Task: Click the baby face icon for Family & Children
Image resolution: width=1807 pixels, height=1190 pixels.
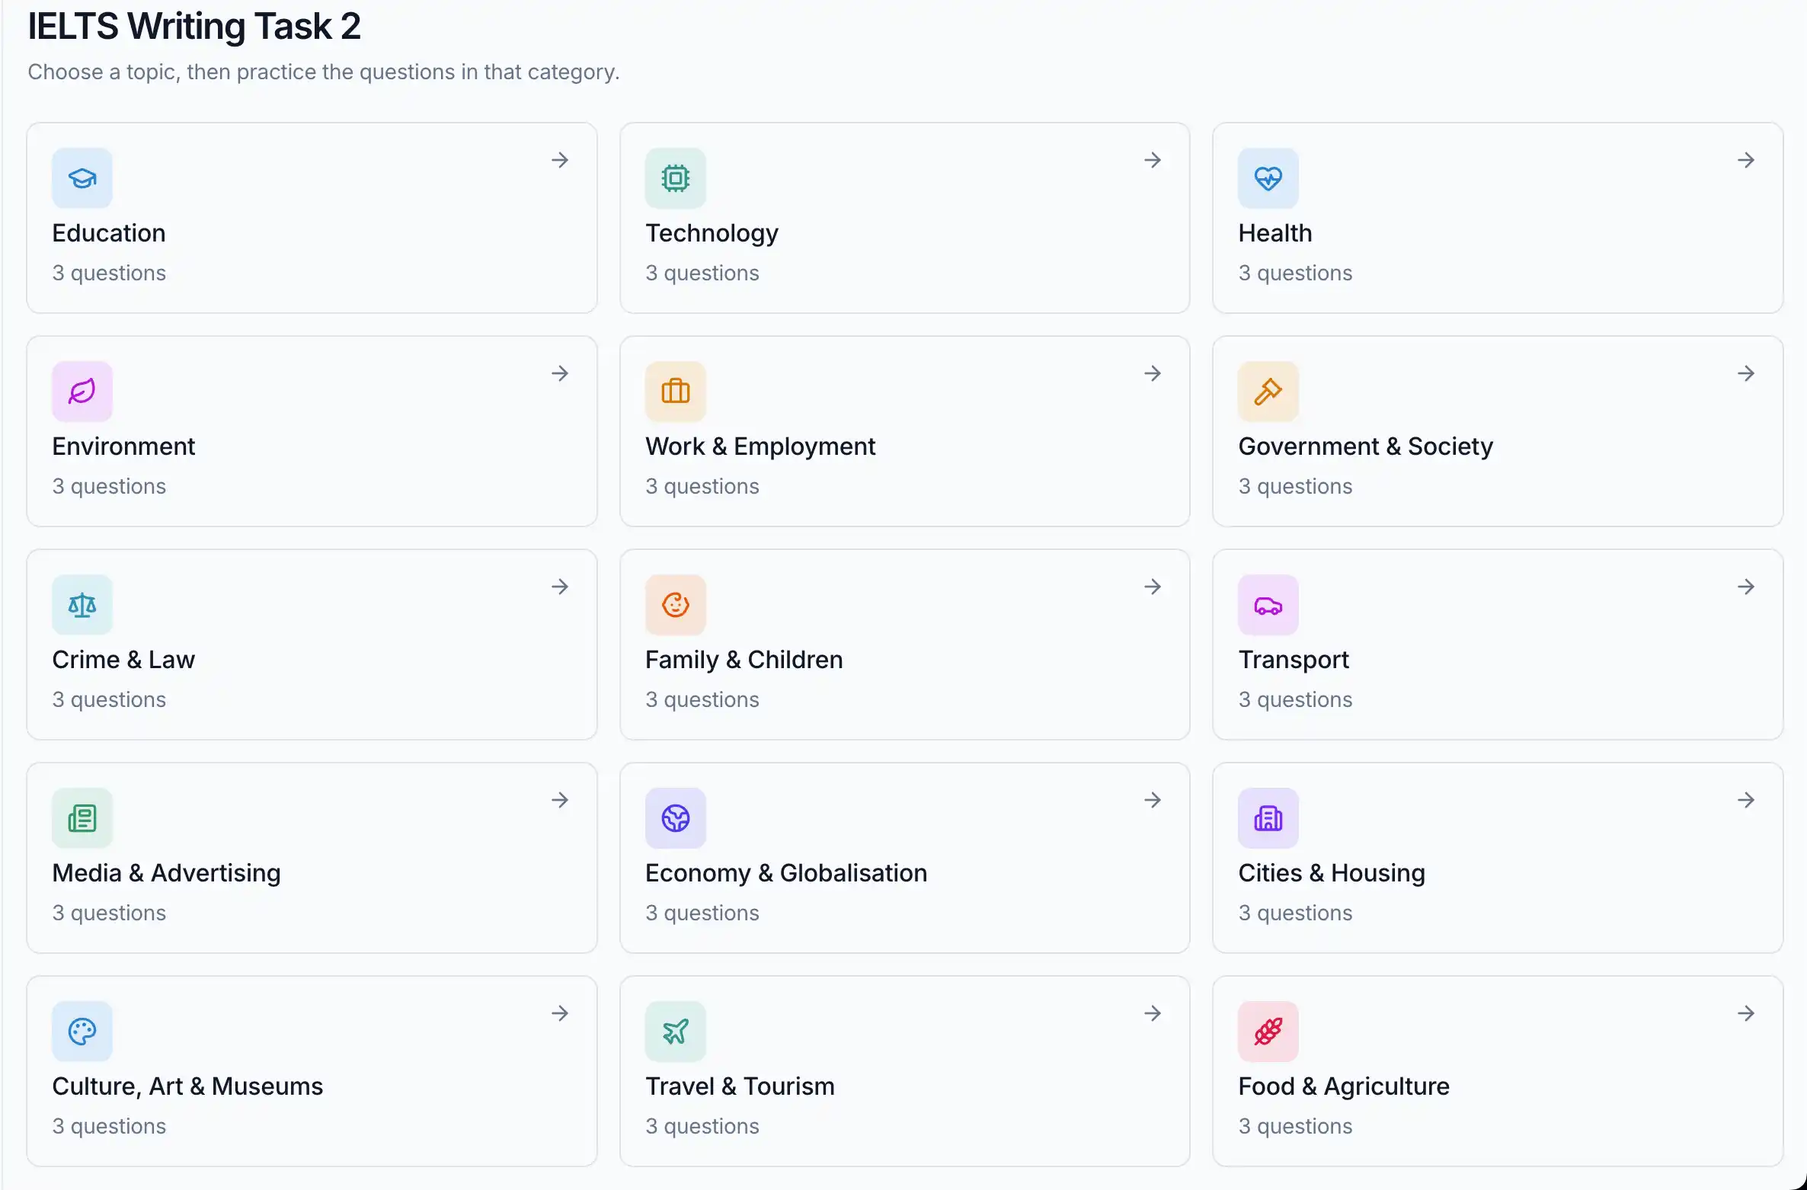Action: (x=675, y=605)
